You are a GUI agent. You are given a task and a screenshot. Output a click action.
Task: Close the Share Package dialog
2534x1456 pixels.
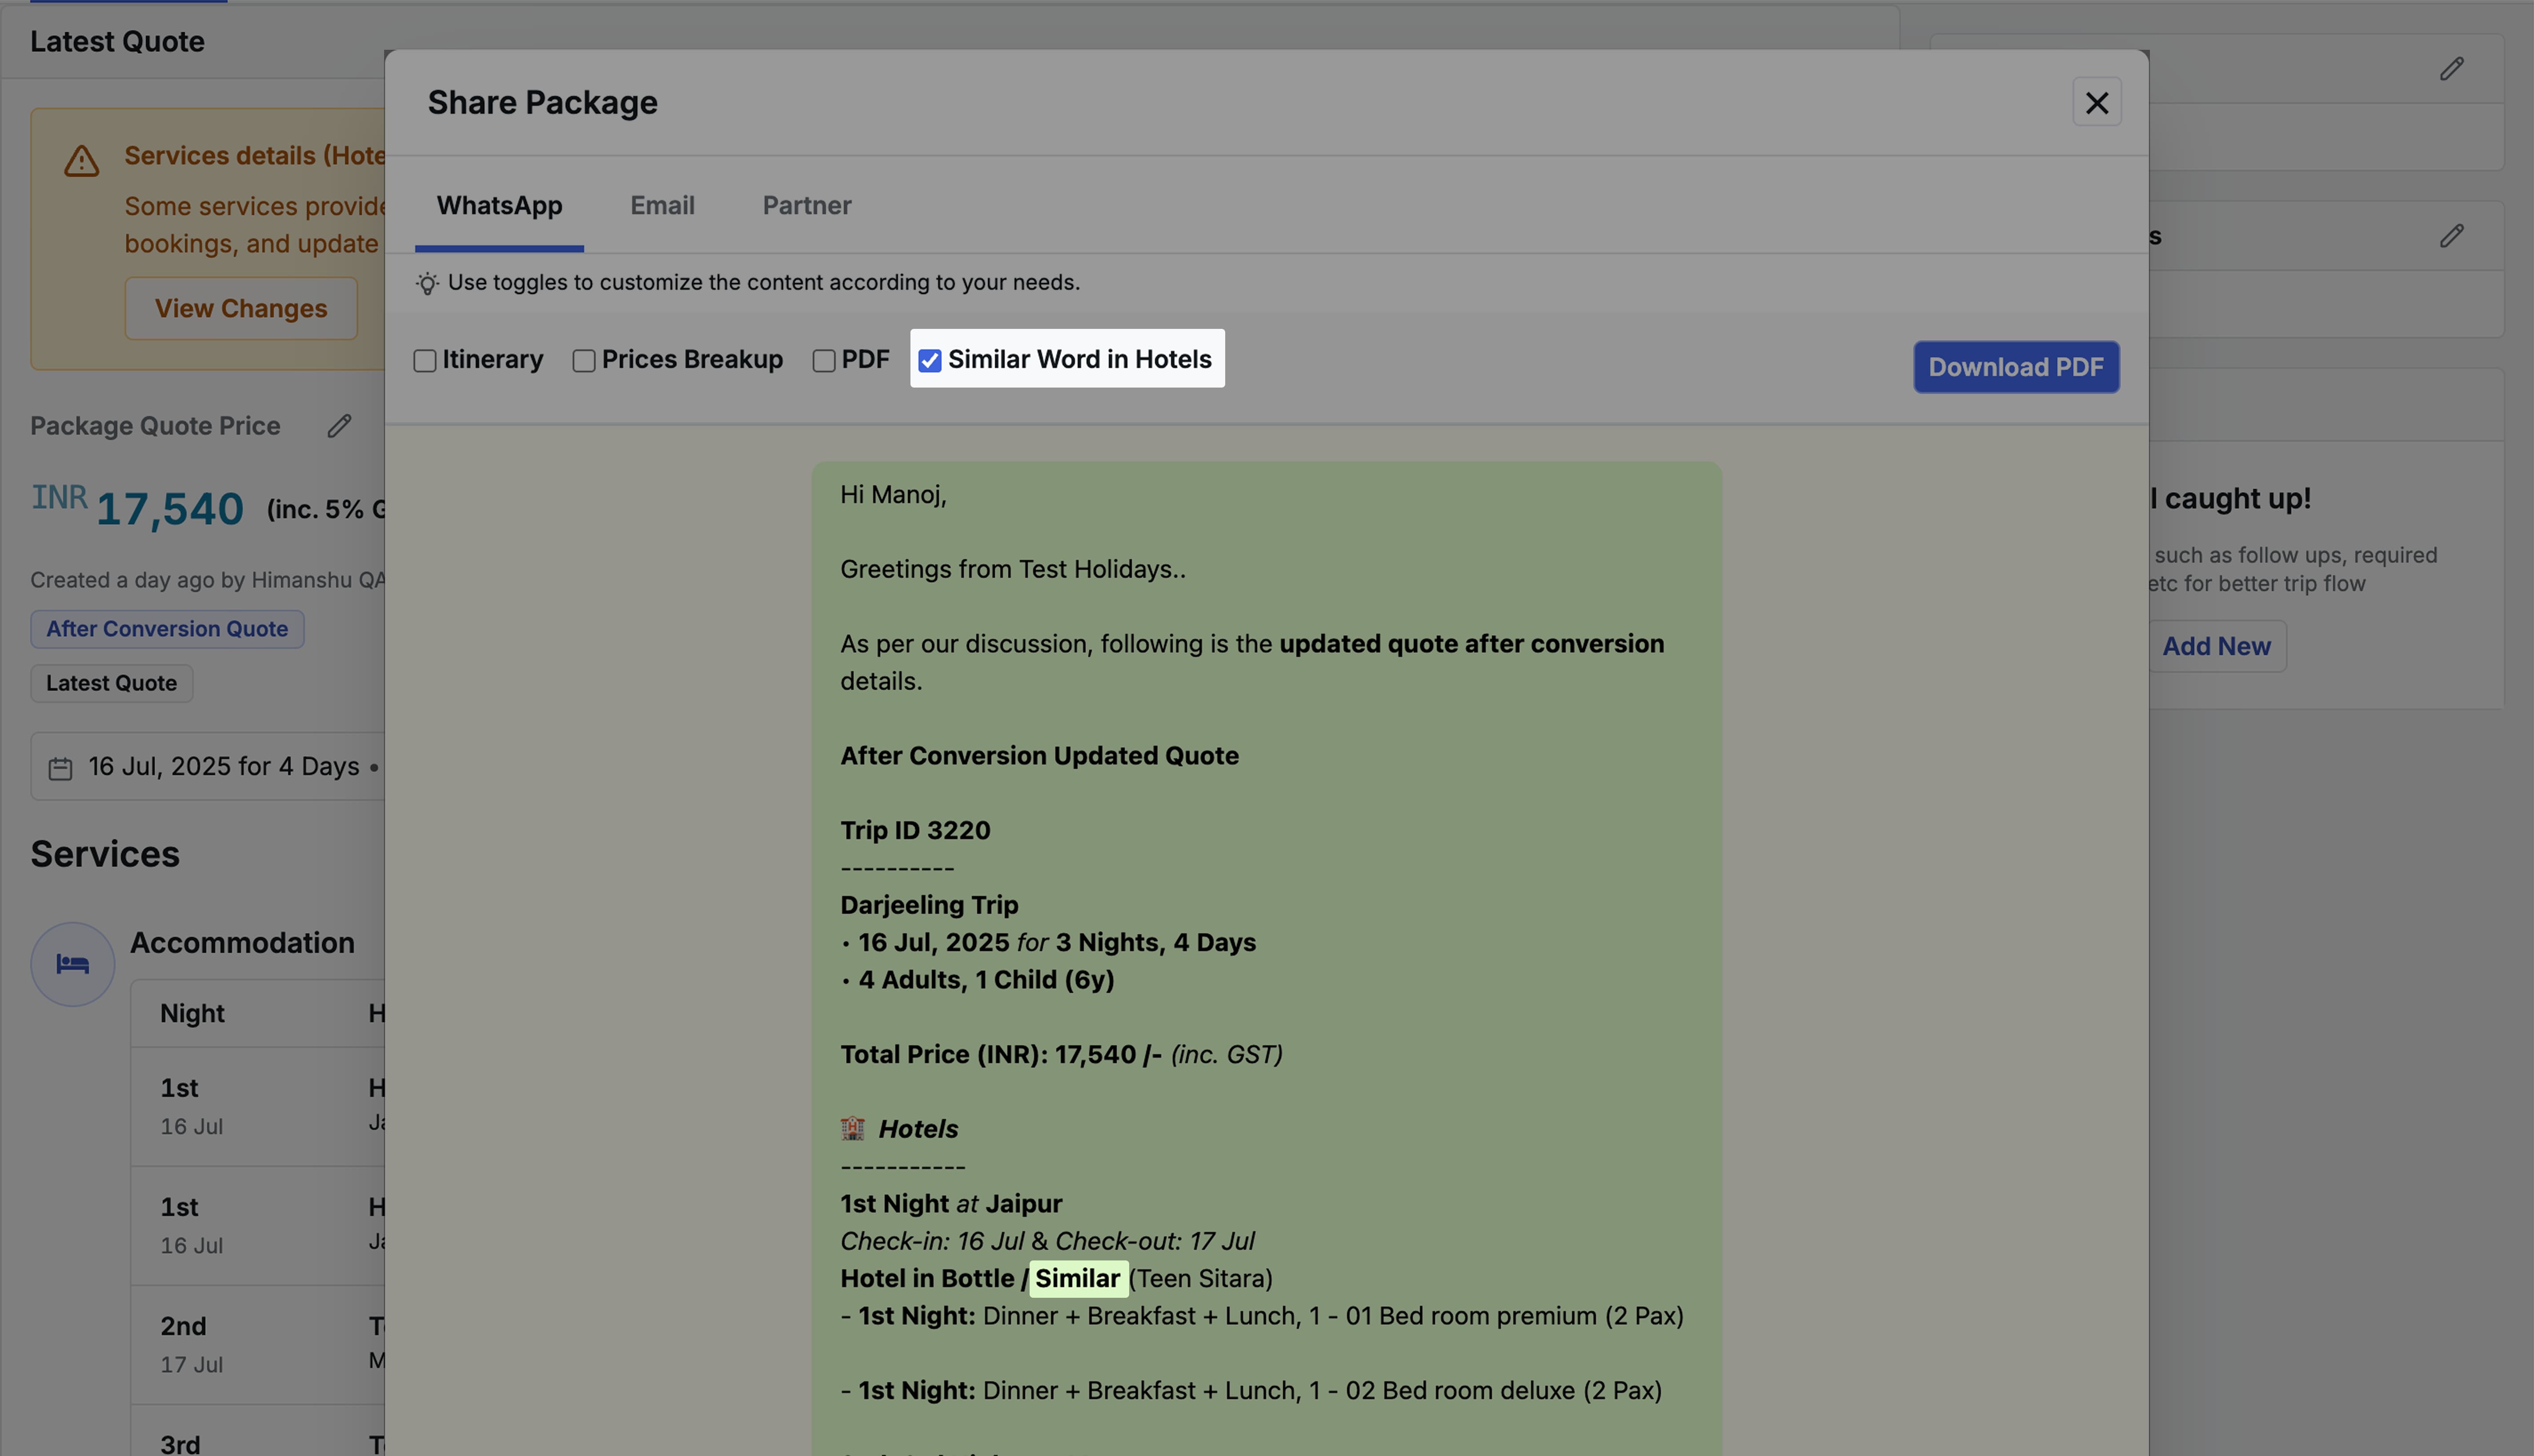[x=2097, y=102]
